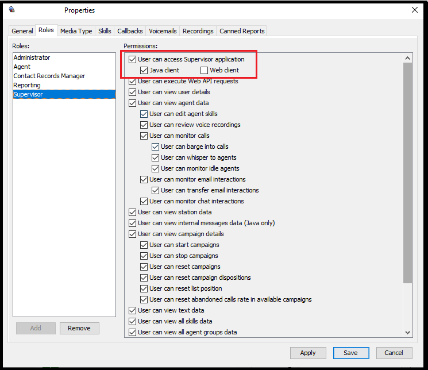This screenshot has height=370, width=428.
Task: Toggle User can start campaigns
Action: tap(144, 245)
